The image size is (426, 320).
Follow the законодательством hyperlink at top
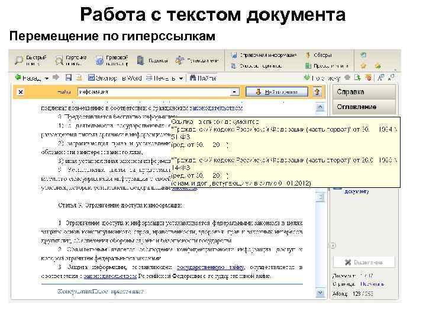(216, 108)
